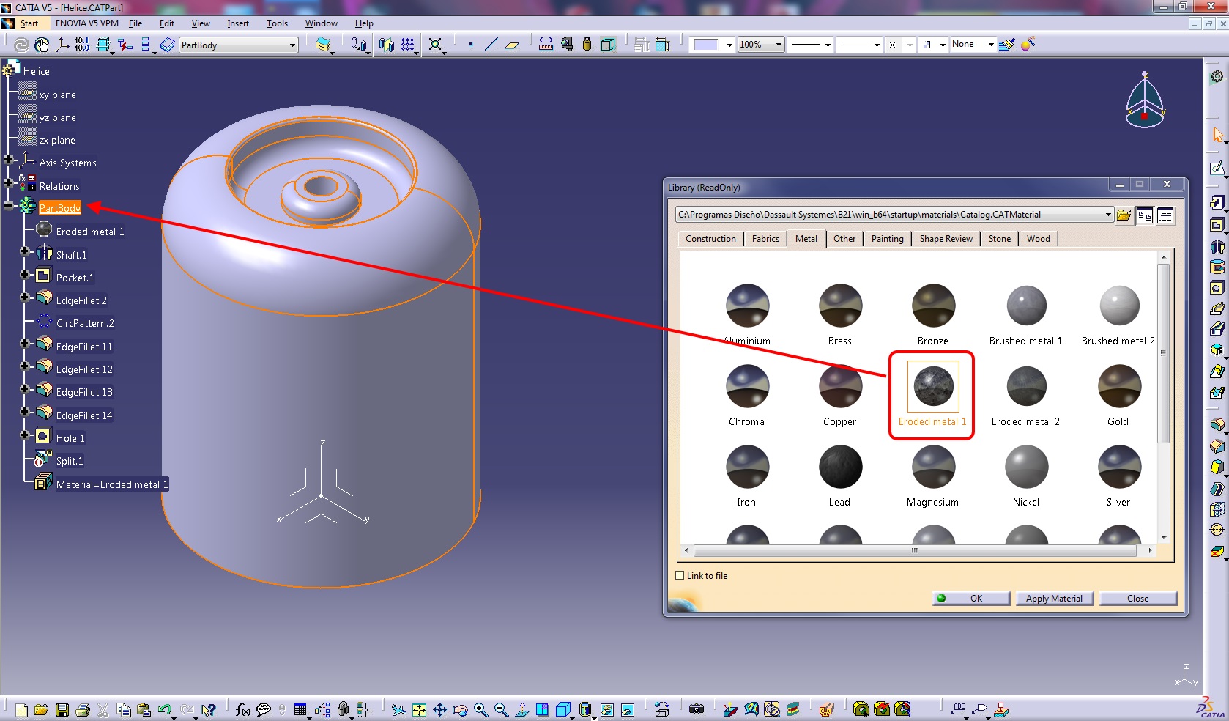Click the Close button in Library dialog
The width and height of the screenshot is (1229, 721).
1137,598
